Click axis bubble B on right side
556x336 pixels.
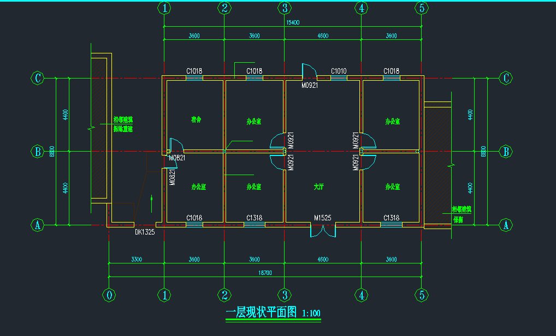point(506,151)
